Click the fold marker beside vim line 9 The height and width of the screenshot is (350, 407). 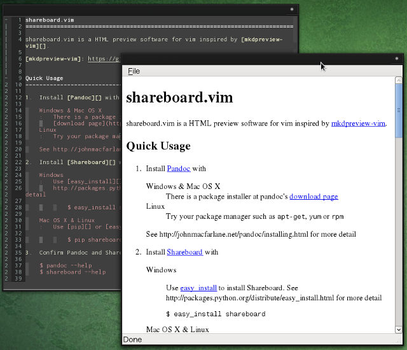[x=6, y=78]
